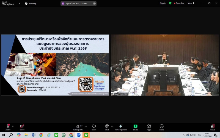The height and width of the screenshot is (138, 220).
Task: Open the Zoom Workplace dropdown chevron
Action: (x=20, y=3)
